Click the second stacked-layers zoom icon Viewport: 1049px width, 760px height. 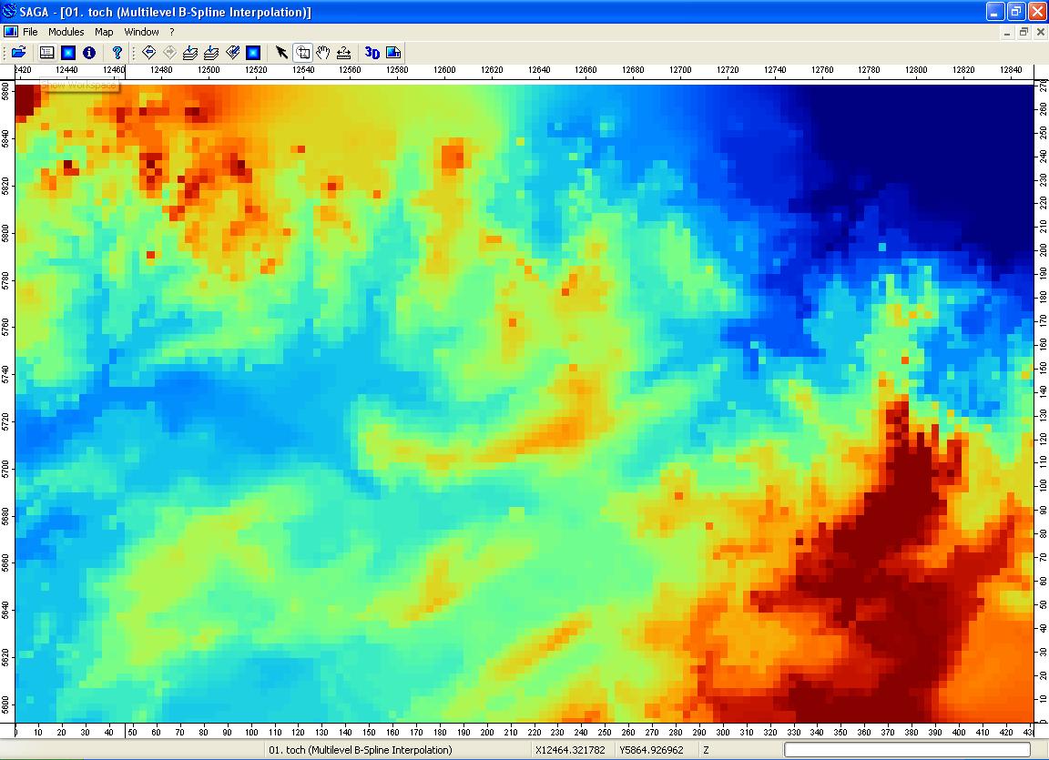pyautogui.click(x=211, y=52)
